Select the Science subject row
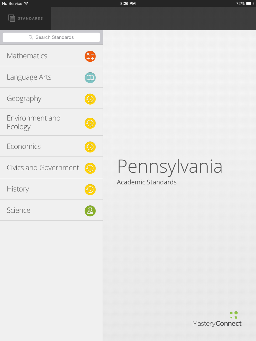Screen dimensions: 256x341 pos(51,210)
